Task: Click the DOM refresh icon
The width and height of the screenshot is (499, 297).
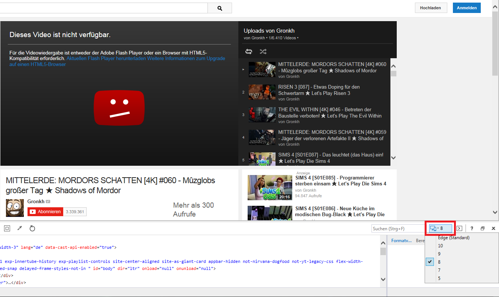Action: (x=32, y=228)
